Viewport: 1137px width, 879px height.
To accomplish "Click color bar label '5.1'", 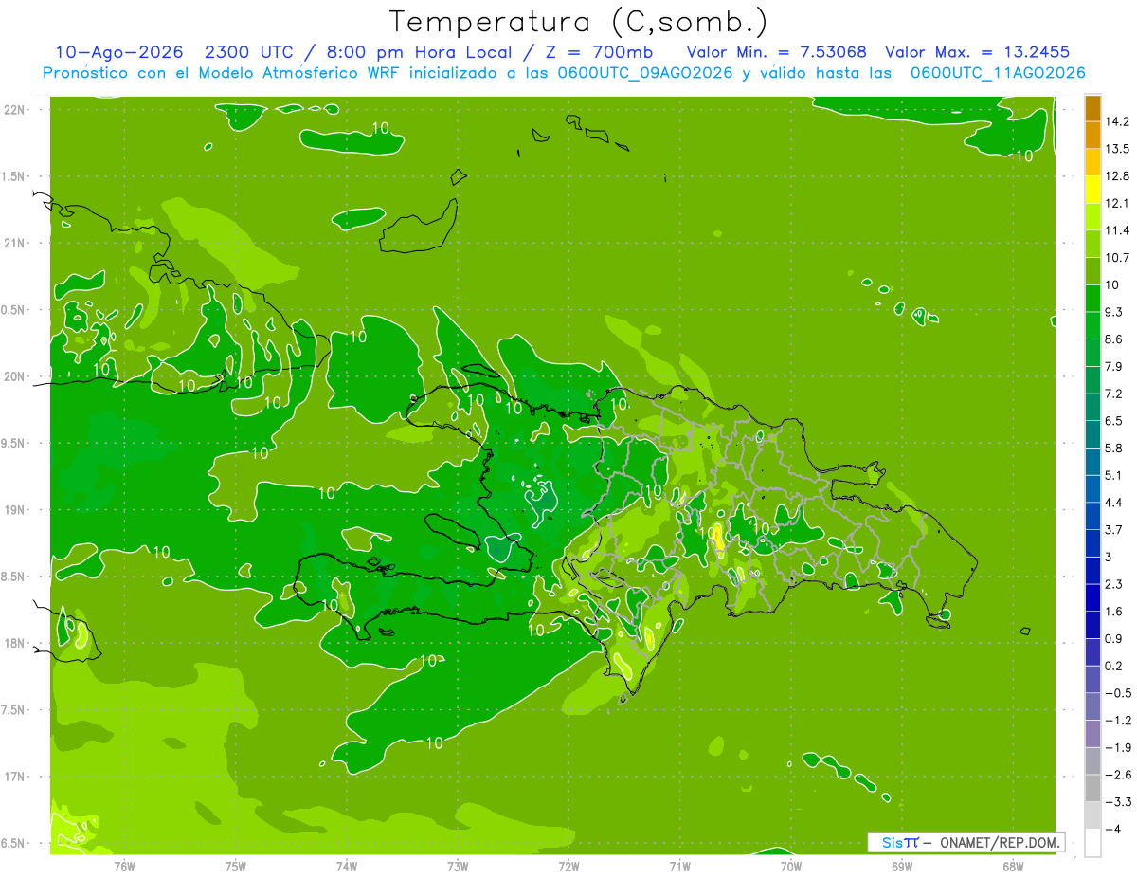I will 1114,475.
